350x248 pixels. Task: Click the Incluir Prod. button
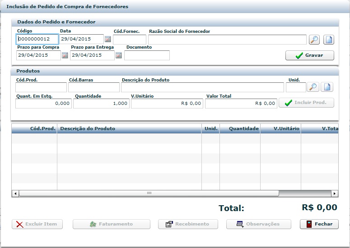(x=306, y=103)
